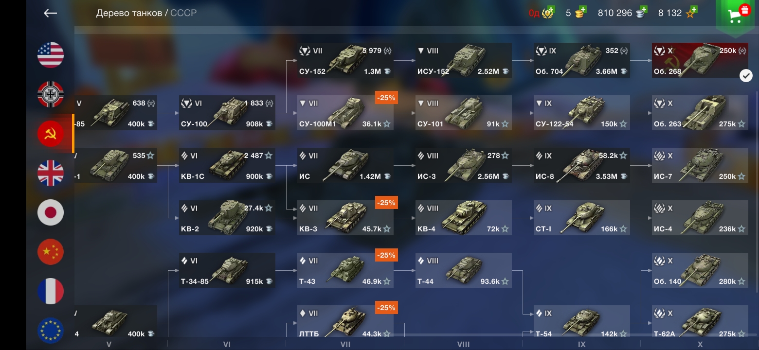759x350 pixels.
Task: Open the Об. 140 tier X tank
Action: [700, 270]
